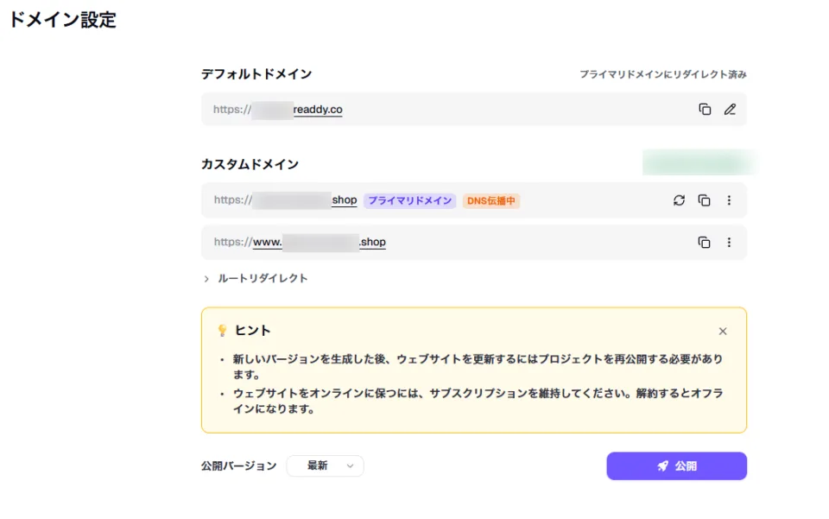Click the DNS伝播中 status badge
Screen dimensions: 829x519
click(x=491, y=201)
